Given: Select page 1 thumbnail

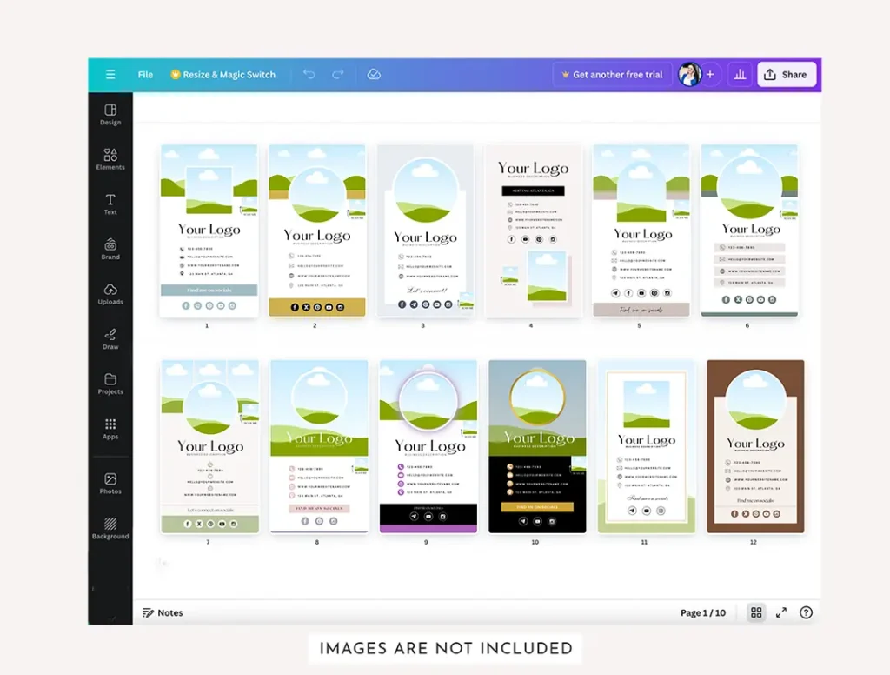Looking at the screenshot, I should [209, 231].
